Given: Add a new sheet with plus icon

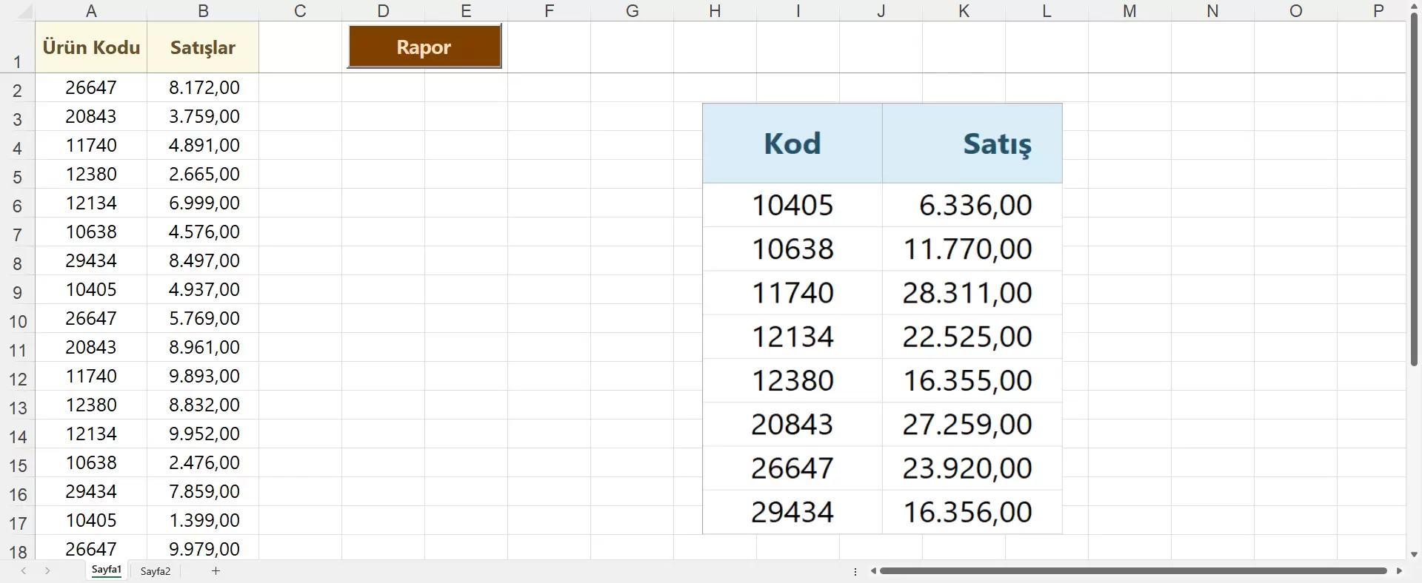Looking at the screenshot, I should (x=216, y=571).
